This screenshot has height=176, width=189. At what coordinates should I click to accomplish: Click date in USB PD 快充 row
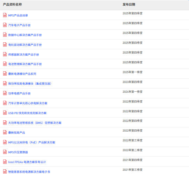pyautogui.click(x=133, y=111)
